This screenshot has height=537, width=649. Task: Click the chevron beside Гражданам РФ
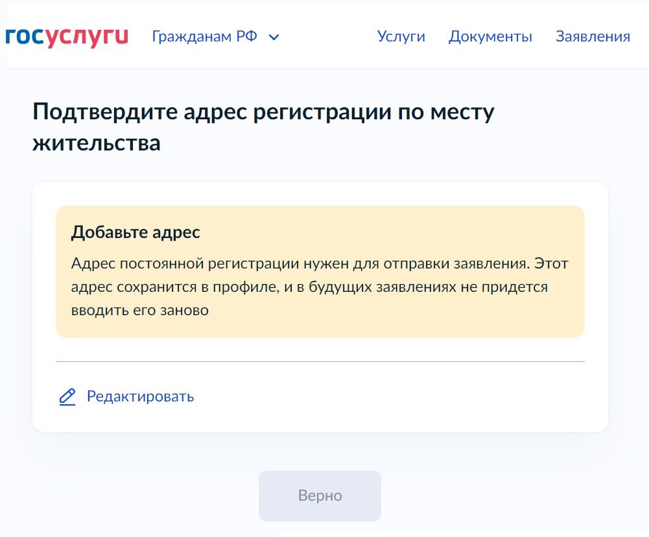pyautogui.click(x=273, y=37)
